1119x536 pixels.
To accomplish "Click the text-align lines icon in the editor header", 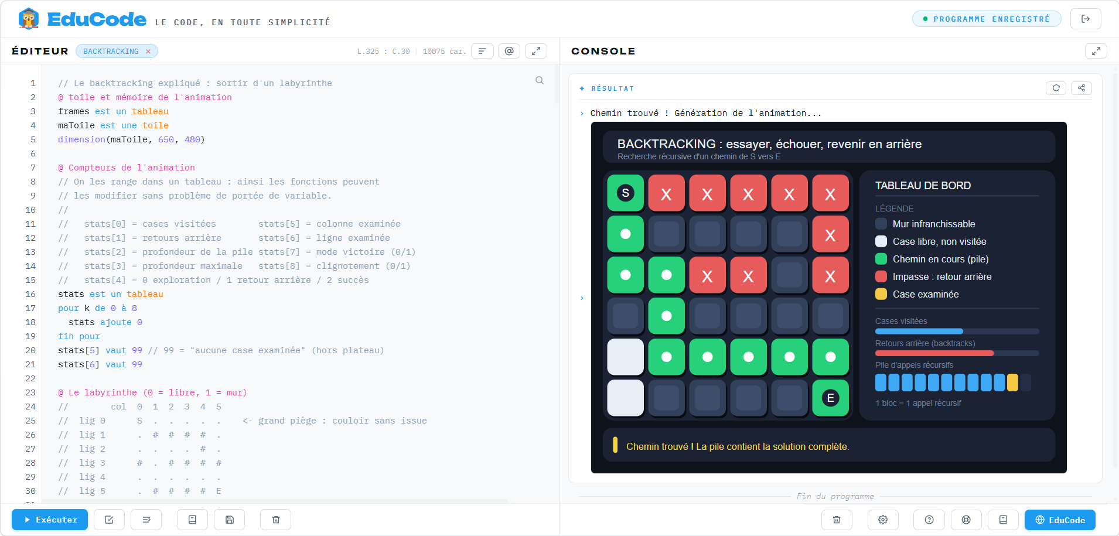I will coord(482,51).
